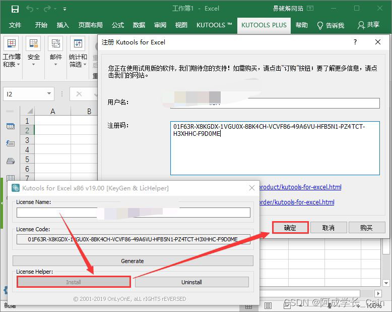Viewport: 392px width, 312px height.
Task: Click the 告诉我 lightbulb search
Action: pos(331,25)
